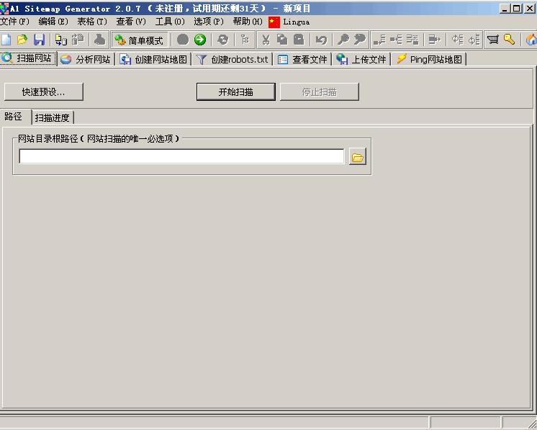Click the home icon in the toolbar
Image resolution: width=537 pixels, height=430 pixels.
[531, 40]
